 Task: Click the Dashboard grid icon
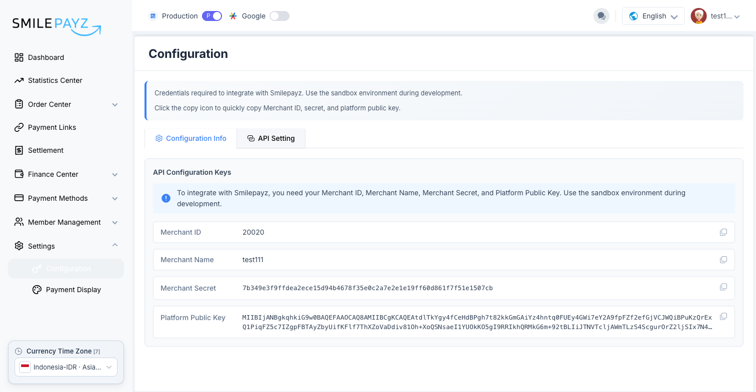click(x=19, y=57)
